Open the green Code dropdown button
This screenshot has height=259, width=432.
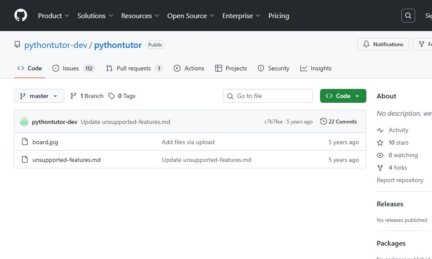coord(343,96)
